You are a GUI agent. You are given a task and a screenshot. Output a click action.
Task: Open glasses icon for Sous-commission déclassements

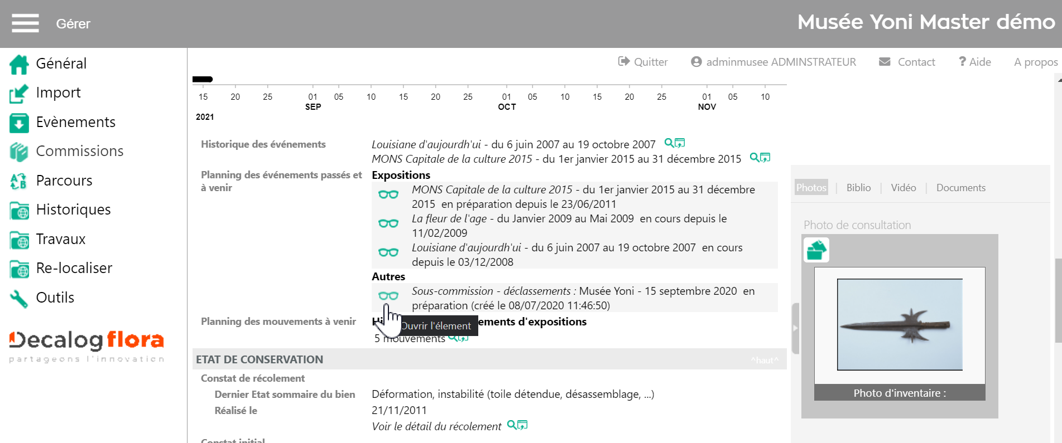pyautogui.click(x=388, y=296)
